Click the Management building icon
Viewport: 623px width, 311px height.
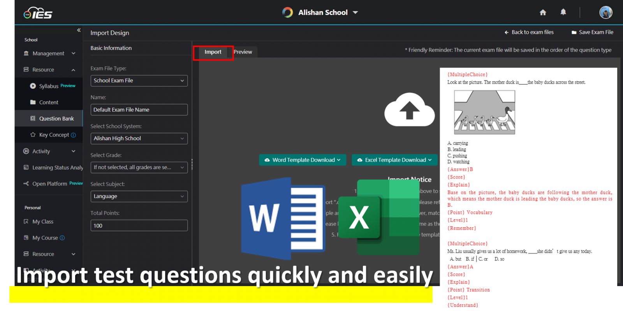26,53
